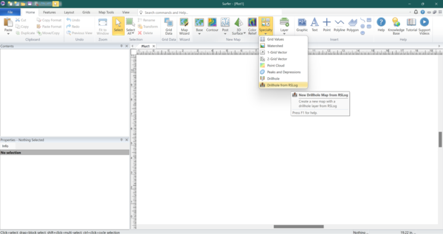Click the Copy command
Viewport: 443px width, 234px height.
(x=22, y=26)
